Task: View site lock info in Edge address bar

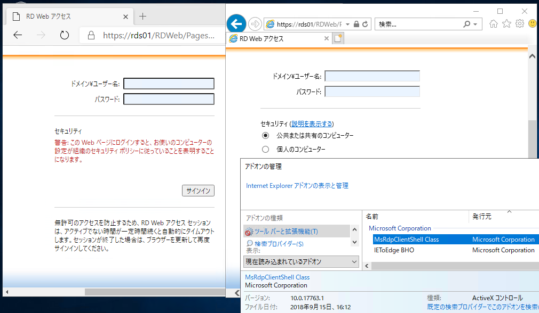Action: pyautogui.click(x=91, y=35)
